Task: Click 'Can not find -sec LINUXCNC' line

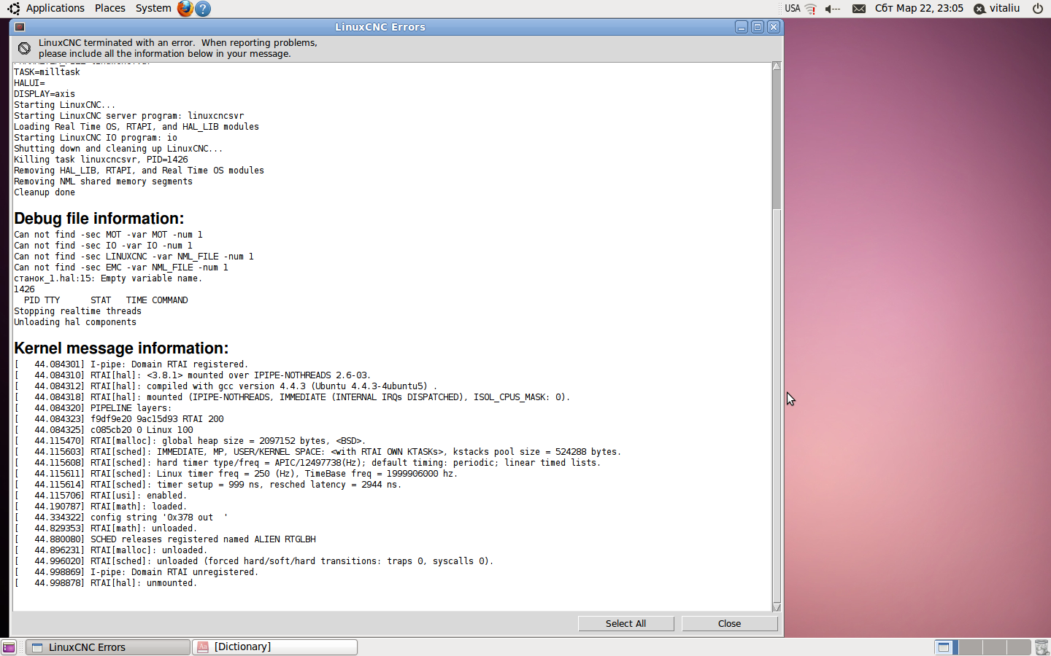Action: [134, 257]
